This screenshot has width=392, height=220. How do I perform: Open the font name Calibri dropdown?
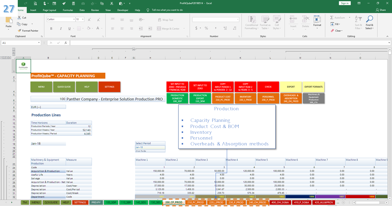coord(74,19)
